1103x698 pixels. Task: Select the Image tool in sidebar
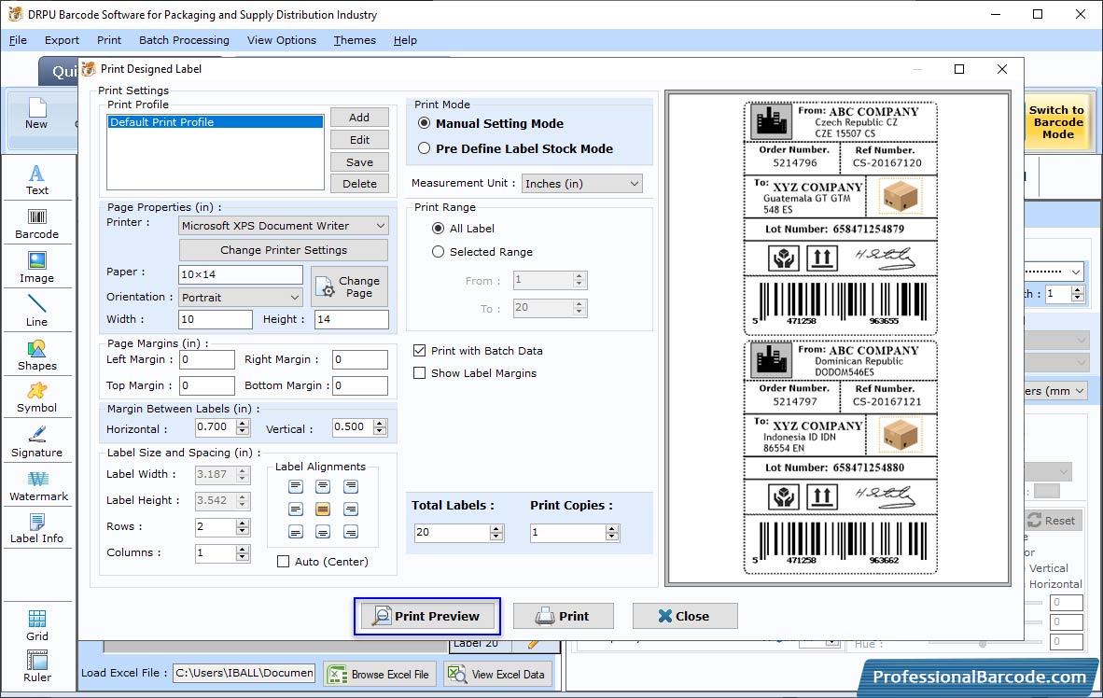coord(36,268)
